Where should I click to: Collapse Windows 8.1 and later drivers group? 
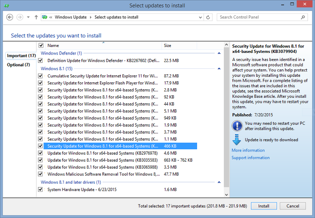point(219,183)
